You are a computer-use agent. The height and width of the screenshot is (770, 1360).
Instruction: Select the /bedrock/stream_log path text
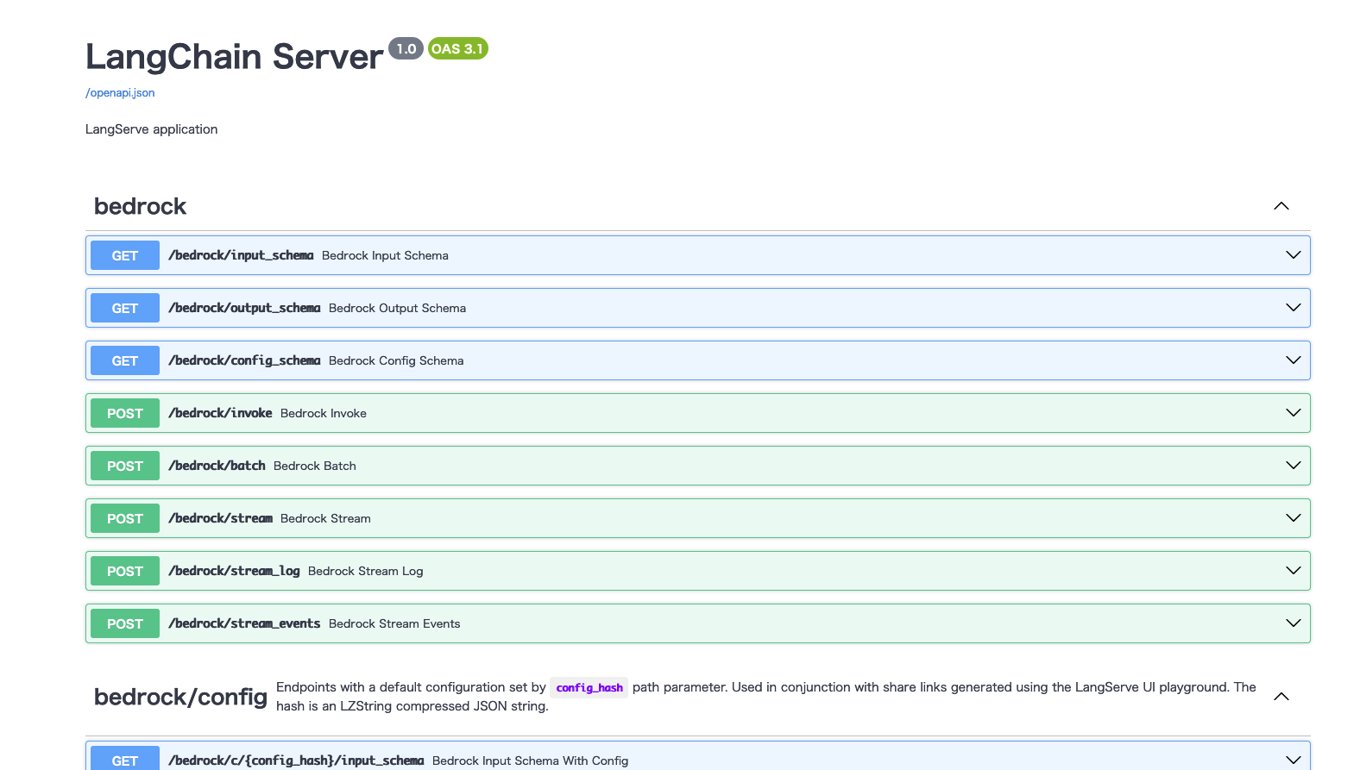click(x=234, y=571)
